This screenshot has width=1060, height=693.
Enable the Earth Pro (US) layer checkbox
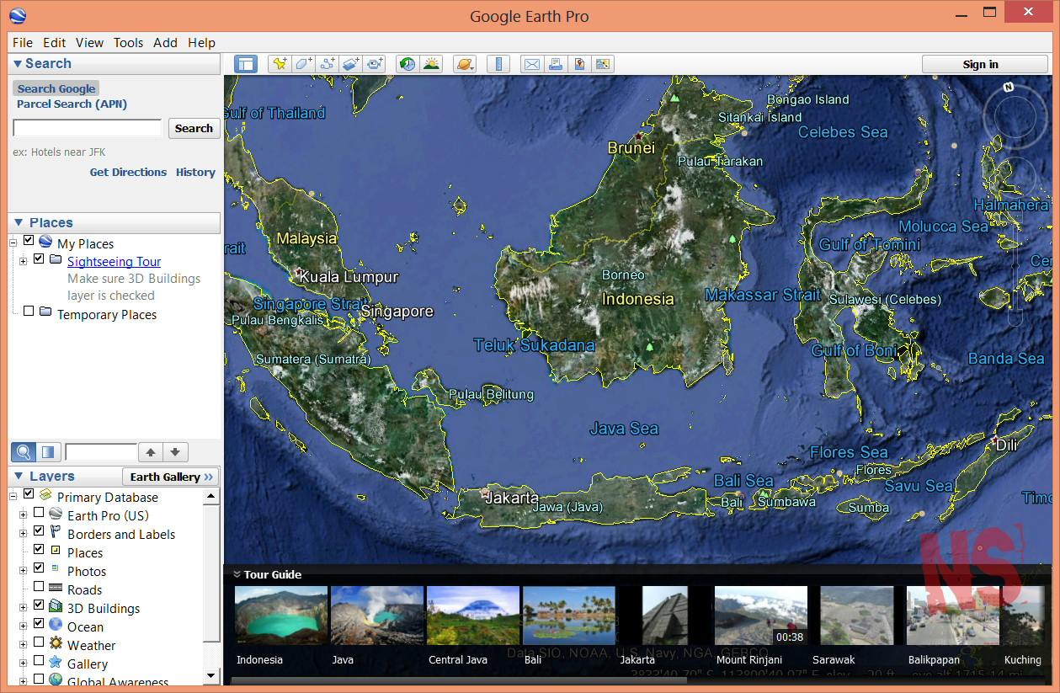(39, 513)
